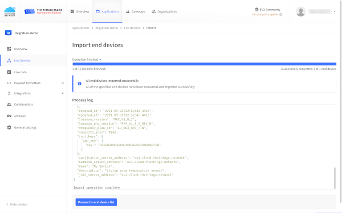Click the migration-demo application icon in sidebar
This screenshot has height=213, width=342.
tap(9, 33)
